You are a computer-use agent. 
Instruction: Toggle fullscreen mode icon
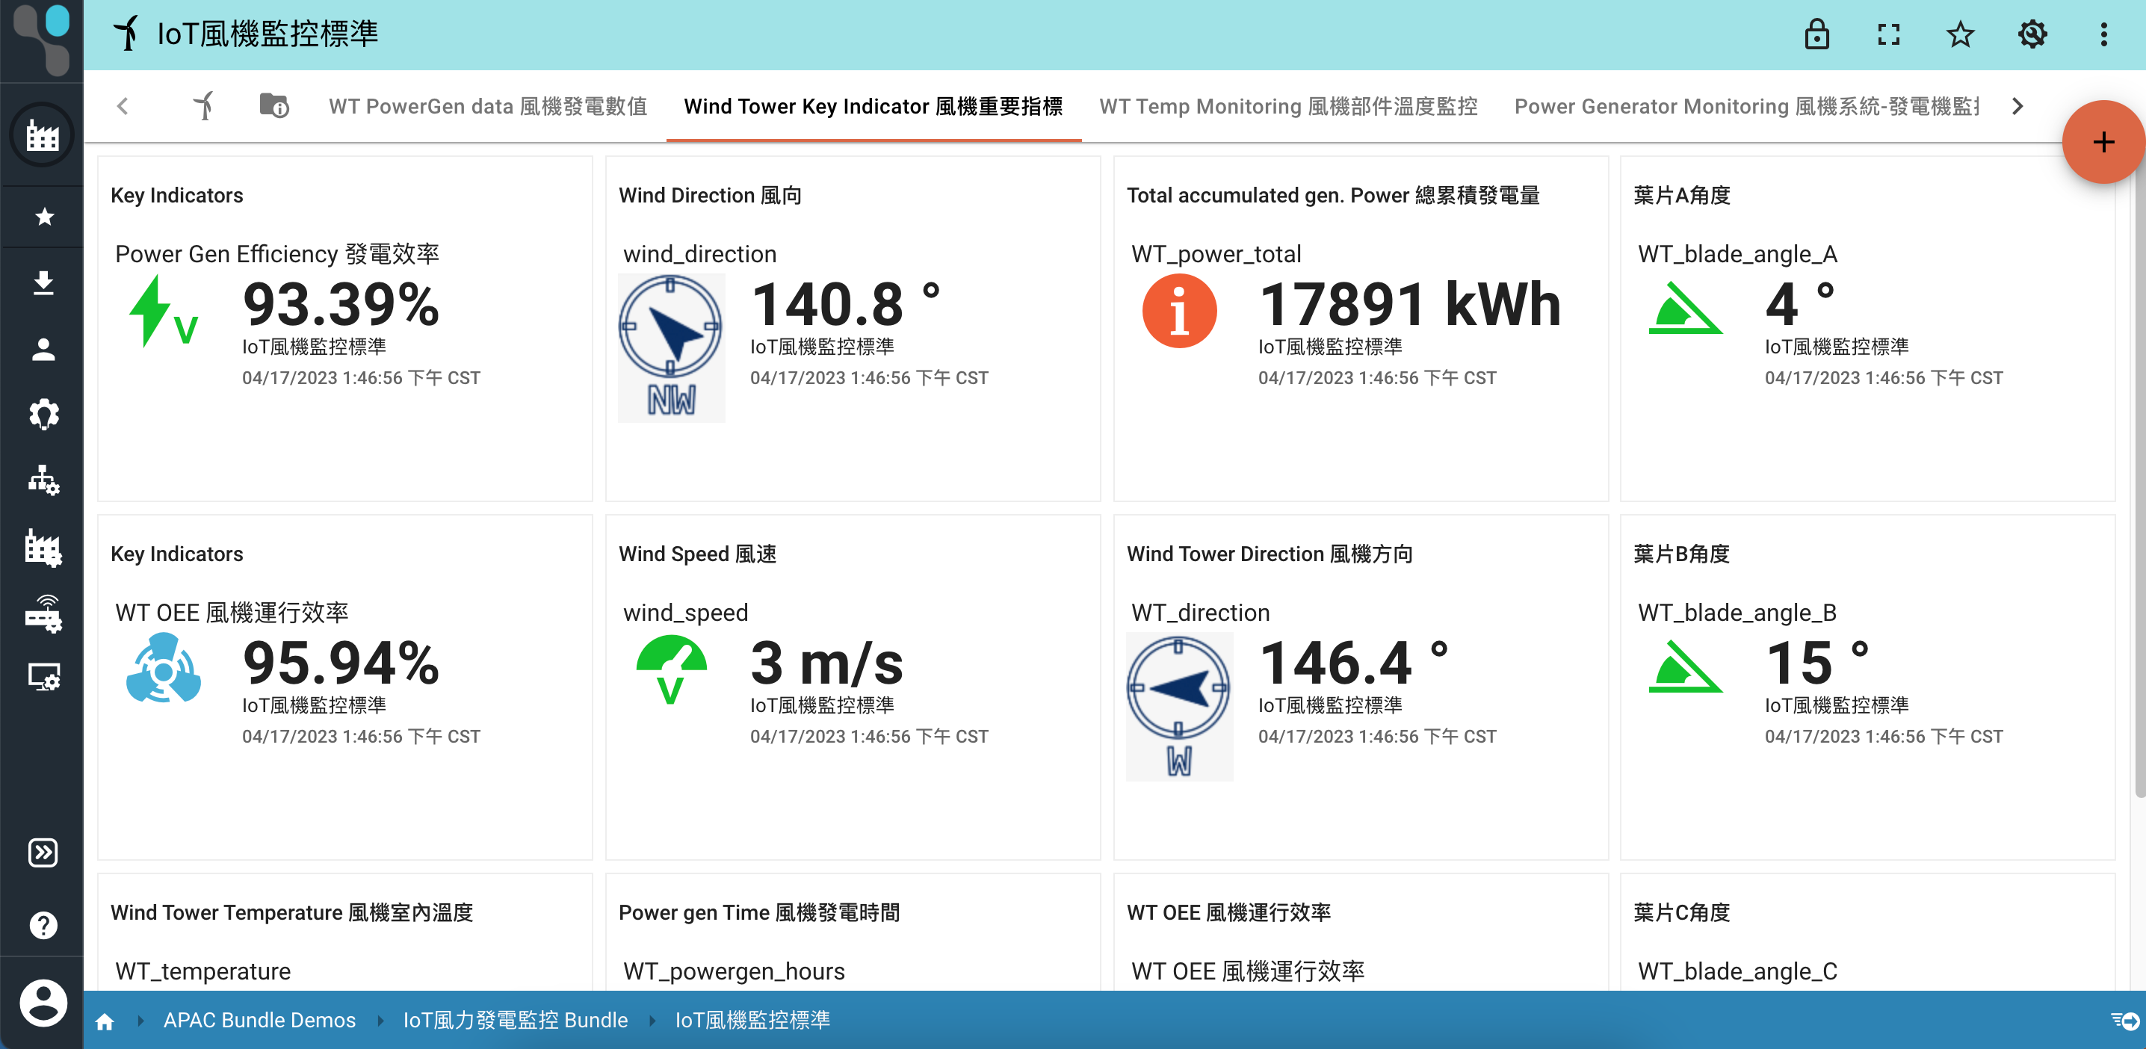tap(1887, 34)
